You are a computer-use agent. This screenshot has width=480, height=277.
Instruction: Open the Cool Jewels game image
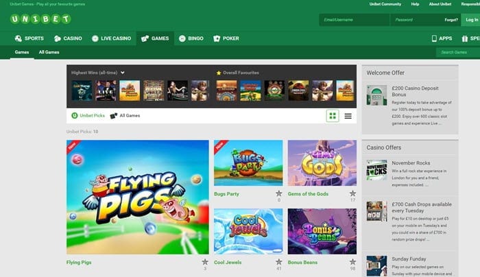tap(248, 231)
